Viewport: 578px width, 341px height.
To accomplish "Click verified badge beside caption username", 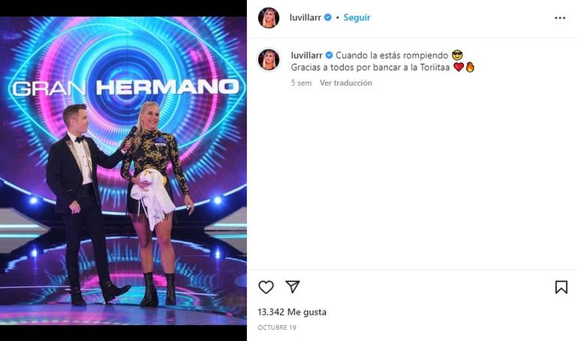I will (x=329, y=56).
